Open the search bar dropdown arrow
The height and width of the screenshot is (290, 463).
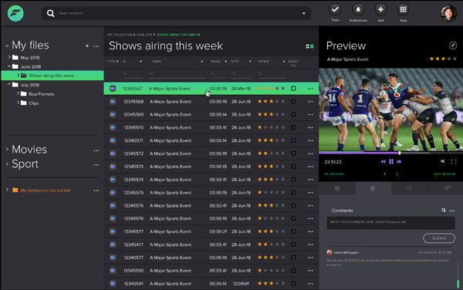pos(304,14)
